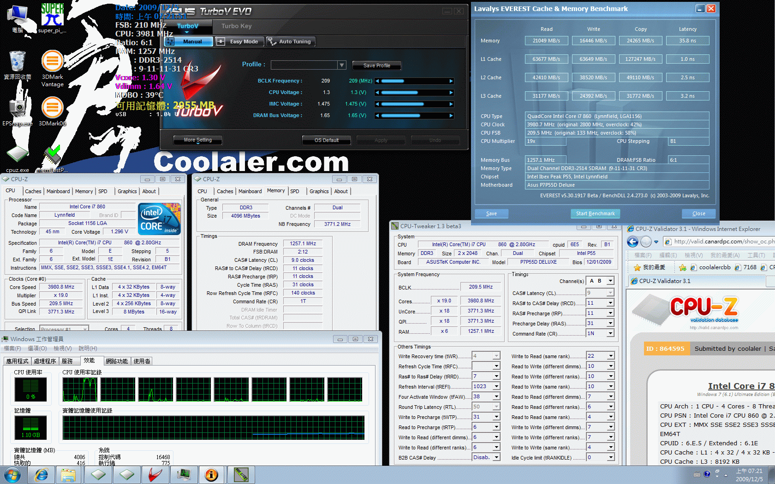Switch to the memory stick taskbar icon
Screen dimensions: 775x484
coord(241,474)
